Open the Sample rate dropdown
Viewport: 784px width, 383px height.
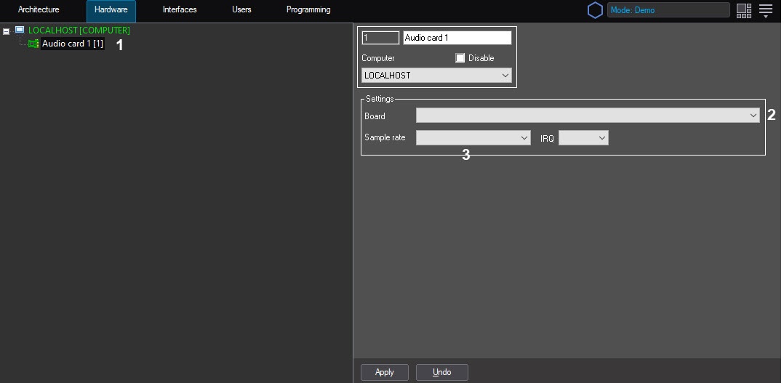point(473,138)
